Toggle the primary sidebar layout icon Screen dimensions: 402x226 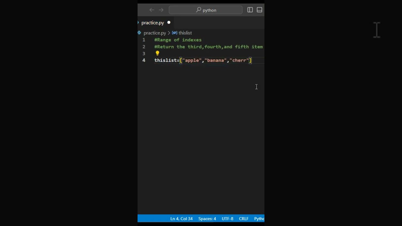point(250,10)
